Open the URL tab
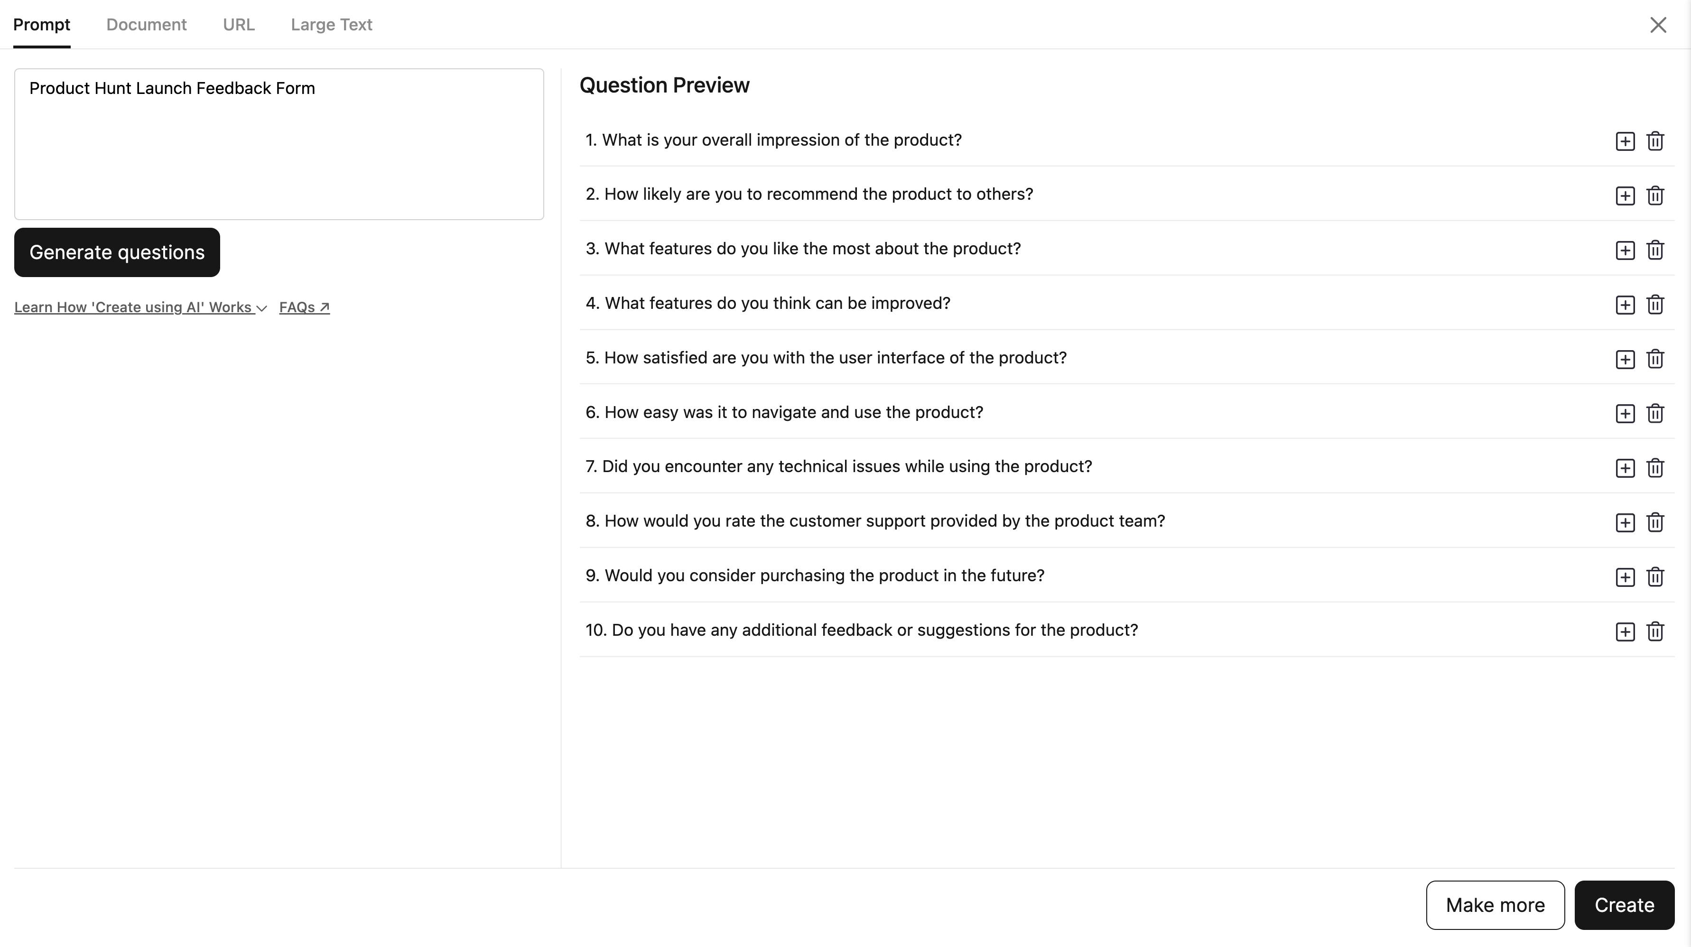 (239, 24)
